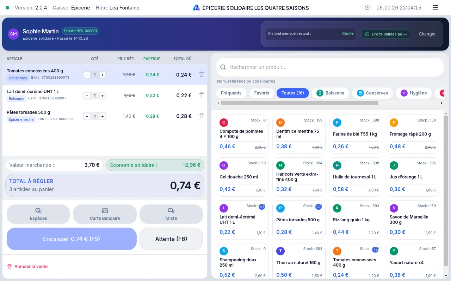Add Dentifrice menthe 75 ml to cart
Image resolution: width=451 pixels, height=281 pixels.
[299, 134]
